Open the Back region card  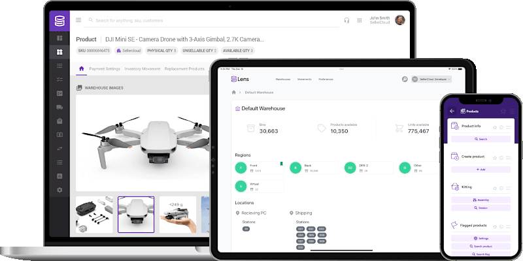pyautogui.click(x=314, y=168)
